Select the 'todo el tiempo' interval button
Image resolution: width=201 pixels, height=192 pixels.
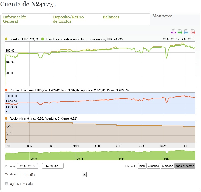pyautogui.click(x=185, y=166)
